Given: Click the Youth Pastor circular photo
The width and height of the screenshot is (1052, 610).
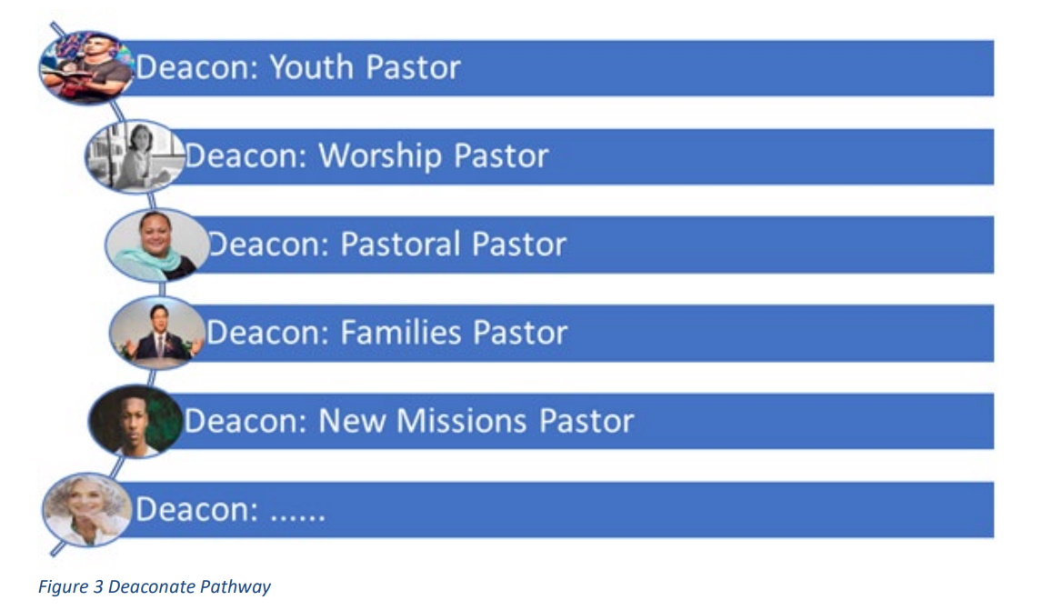Looking at the screenshot, I should click(x=85, y=67).
